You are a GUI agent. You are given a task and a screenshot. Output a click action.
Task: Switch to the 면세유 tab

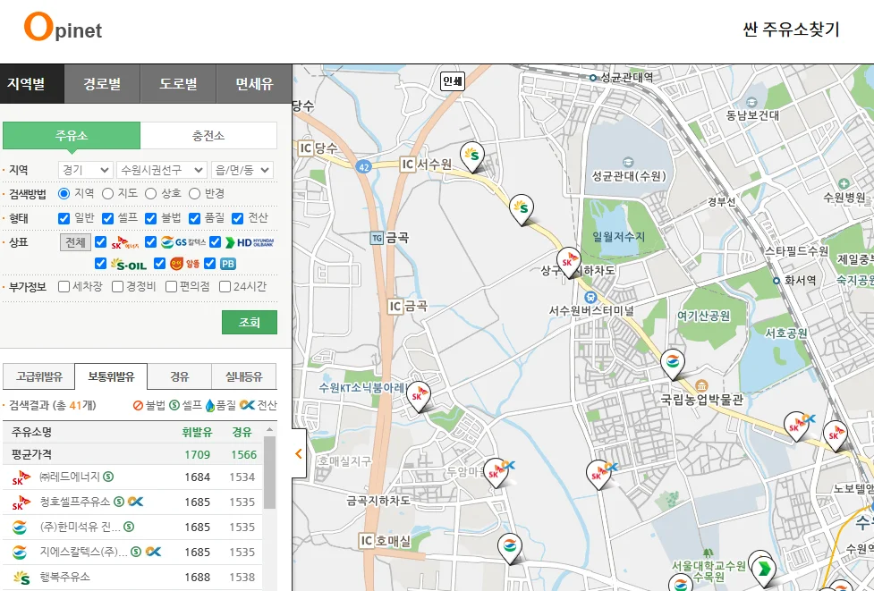coord(254,83)
